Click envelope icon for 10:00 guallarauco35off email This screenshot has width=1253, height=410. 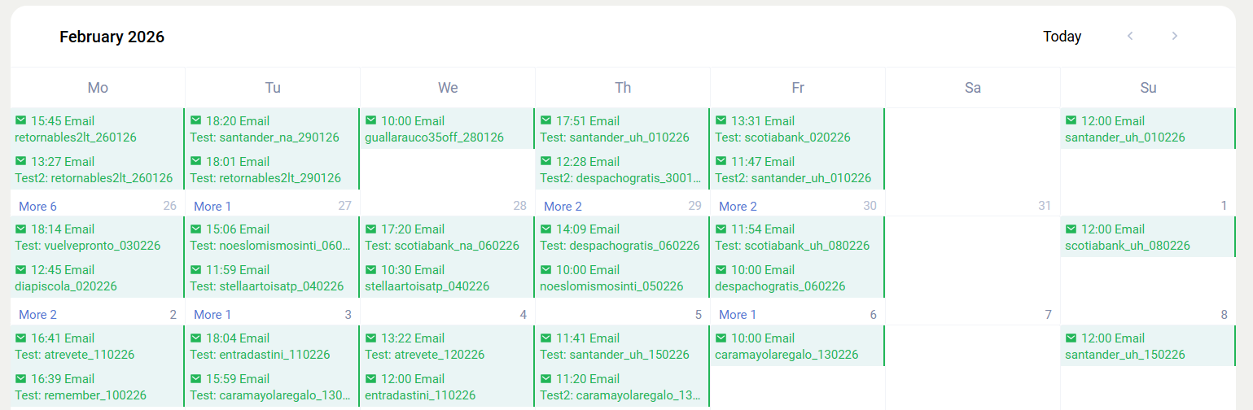point(371,120)
